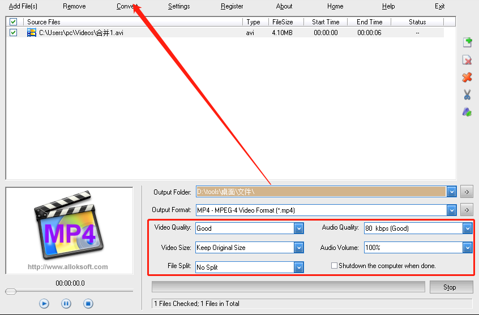This screenshot has width=479, height=315.
Task: Click the Status column header
Action: coord(417,21)
